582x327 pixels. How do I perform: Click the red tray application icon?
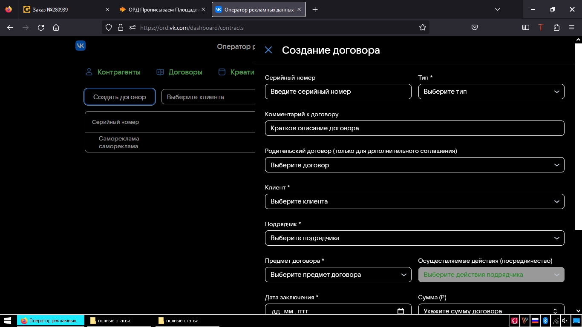(x=515, y=321)
